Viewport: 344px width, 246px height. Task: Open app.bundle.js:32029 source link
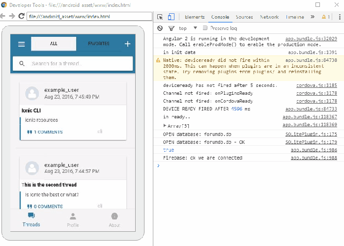[311, 39]
